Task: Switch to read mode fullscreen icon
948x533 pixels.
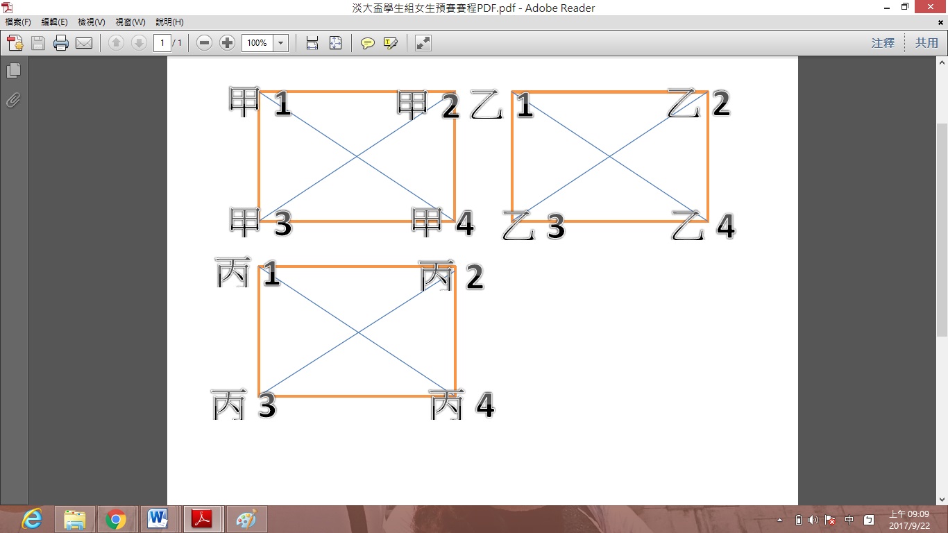Action: coord(423,43)
